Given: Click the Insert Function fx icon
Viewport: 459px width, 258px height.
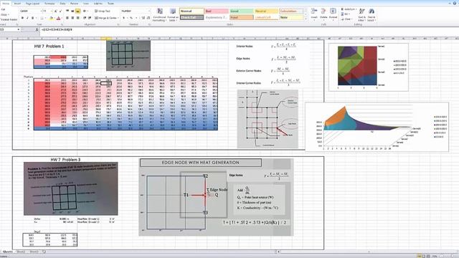Looking at the screenshot, I should pyautogui.click(x=37, y=29).
